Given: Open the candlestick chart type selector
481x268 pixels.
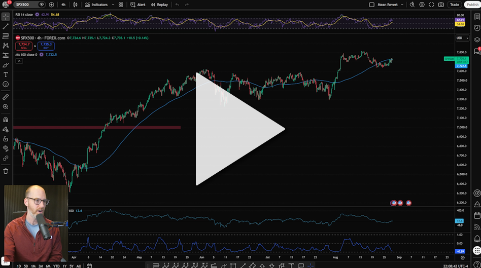Looking at the screenshot, I should click(x=75, y=5).
